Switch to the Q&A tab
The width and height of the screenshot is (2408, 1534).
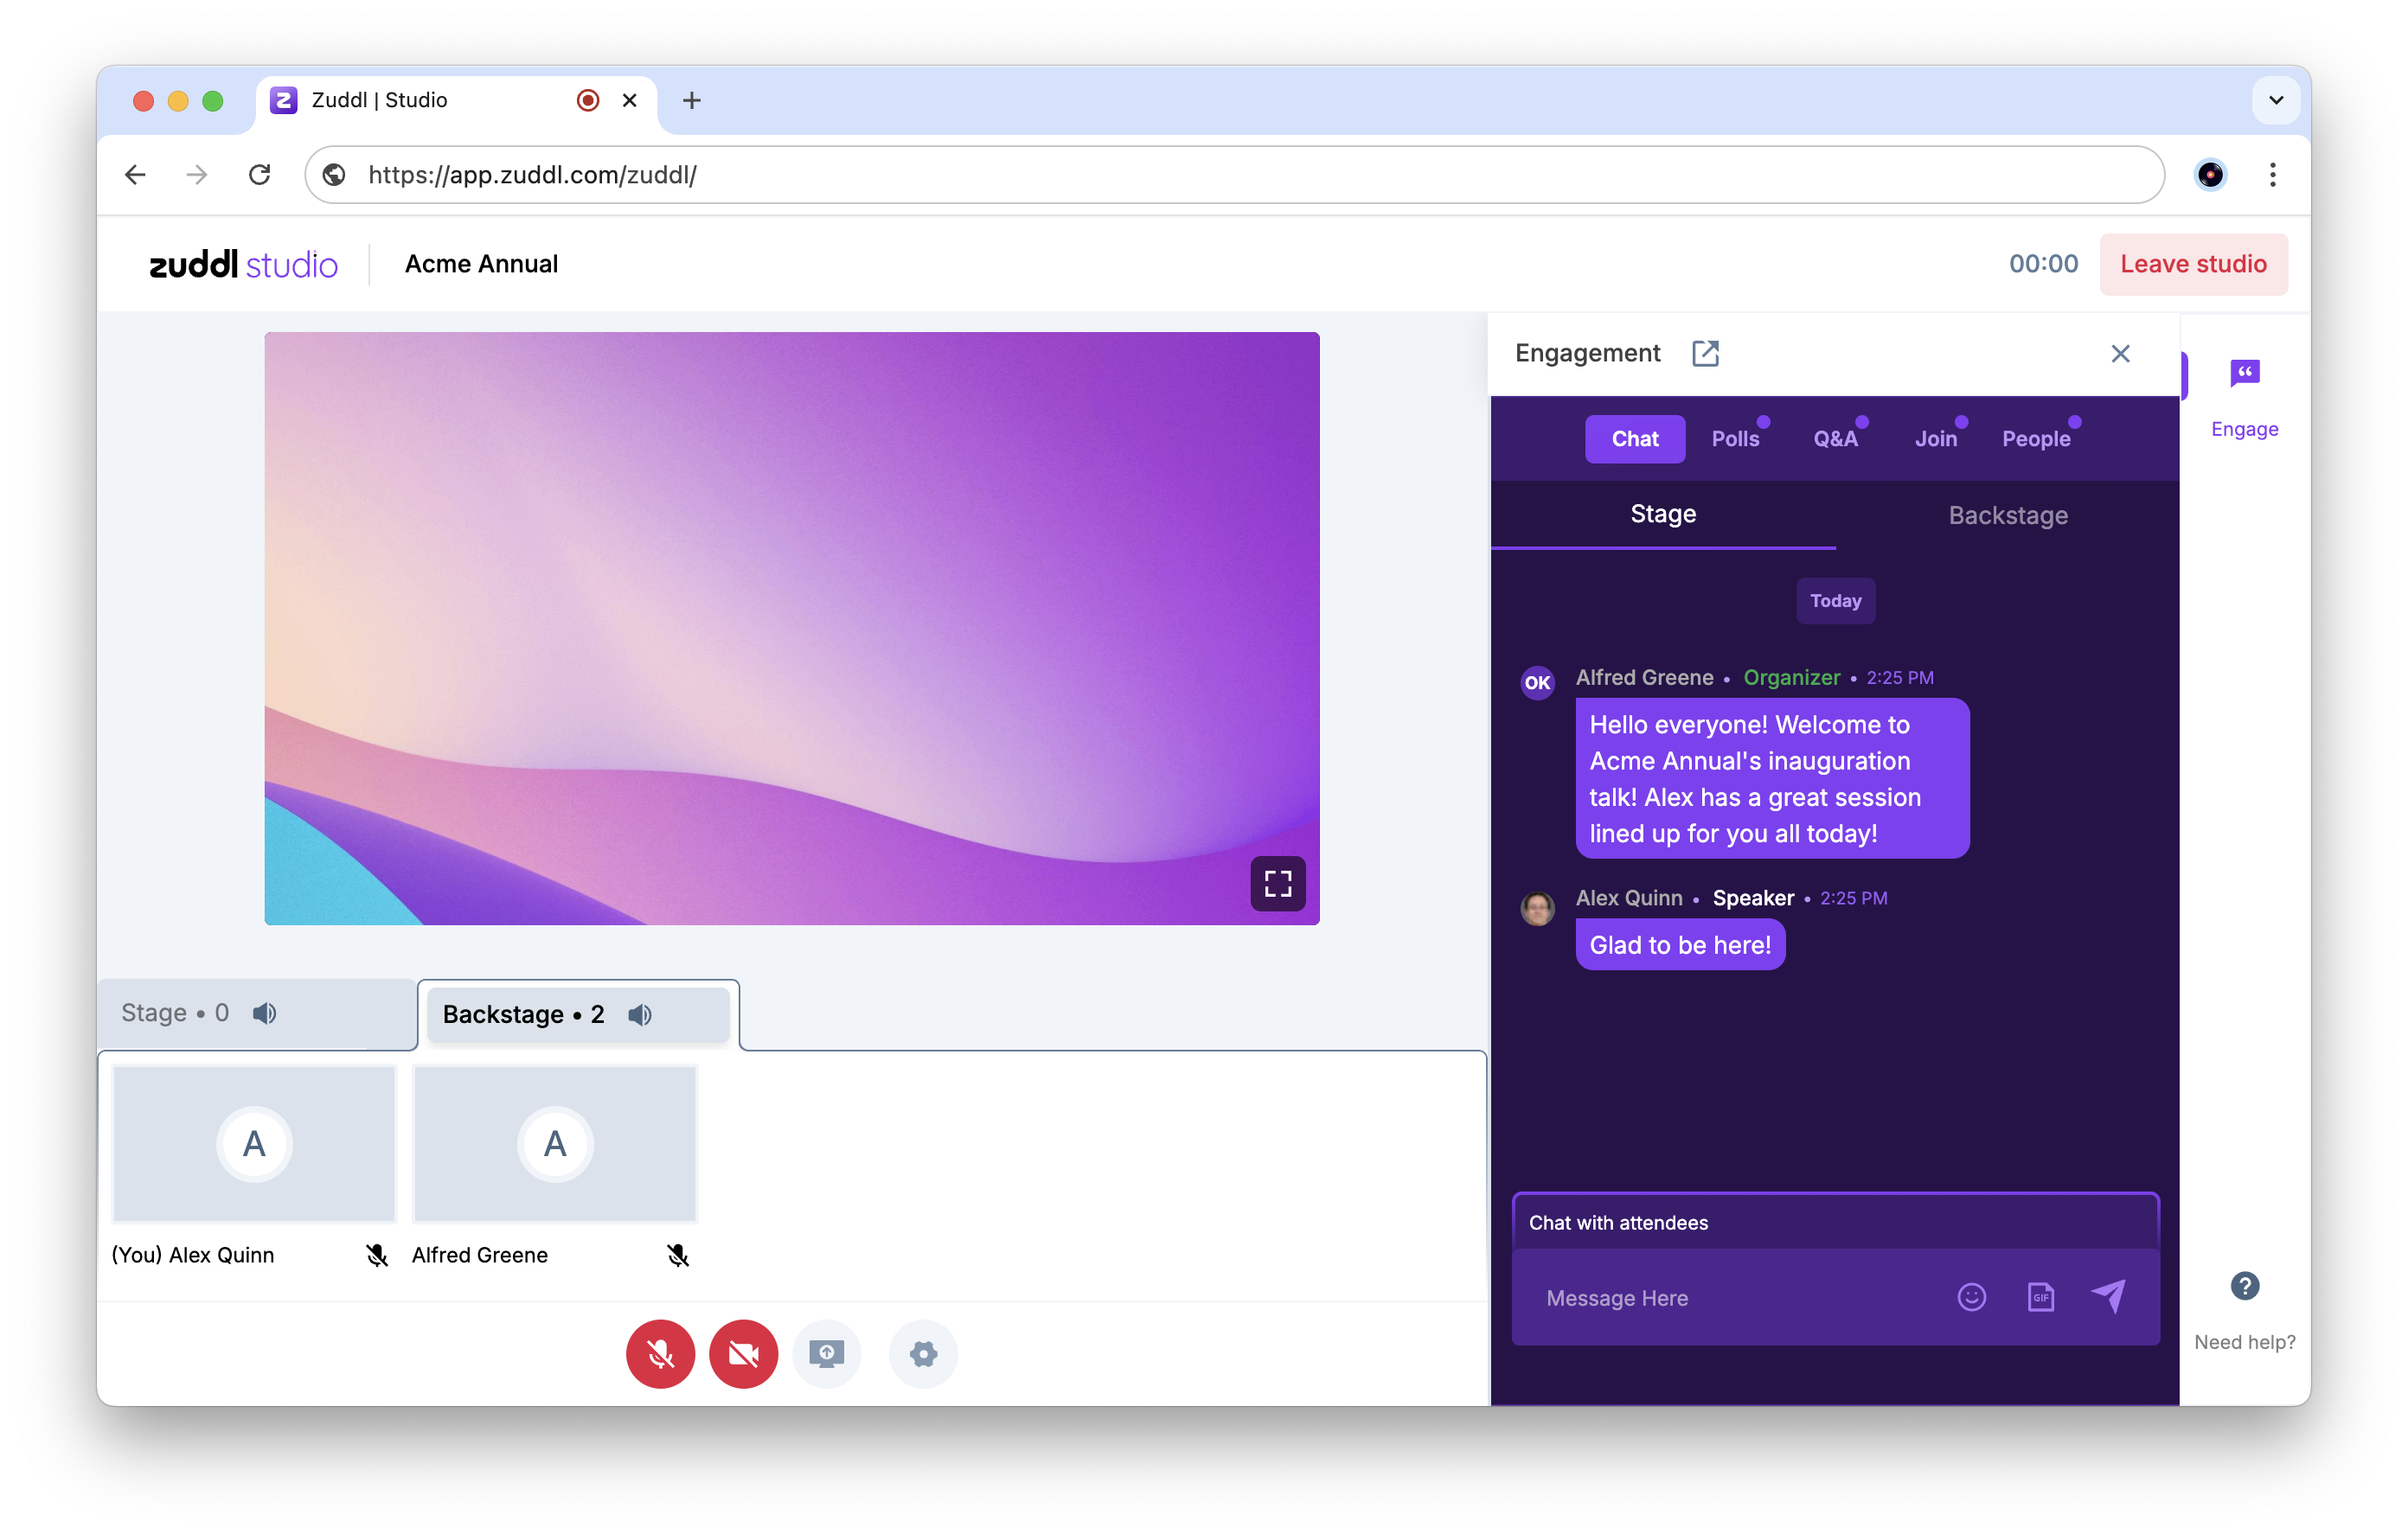click(x=1836, y=439)
